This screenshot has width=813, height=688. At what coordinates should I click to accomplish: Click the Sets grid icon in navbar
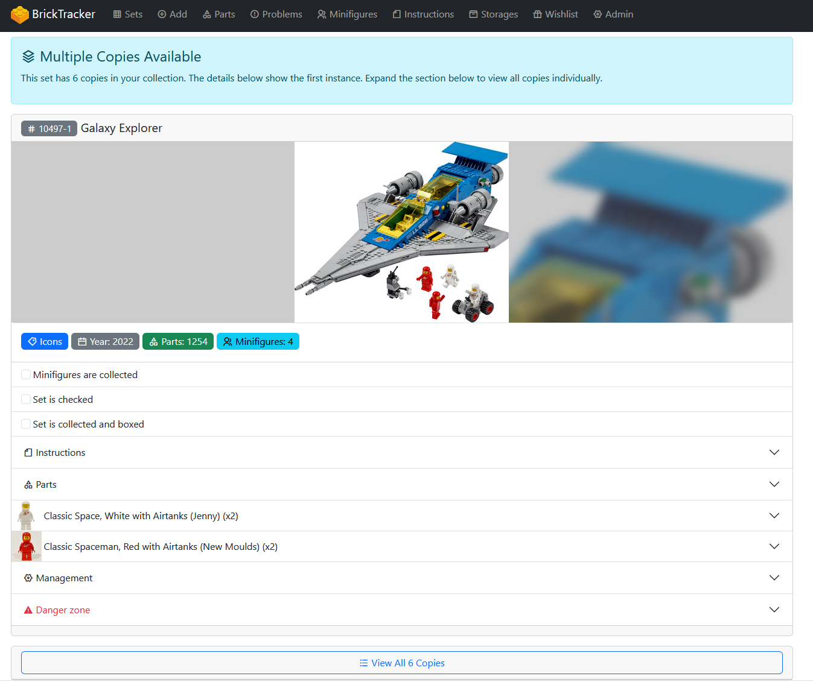117,14
